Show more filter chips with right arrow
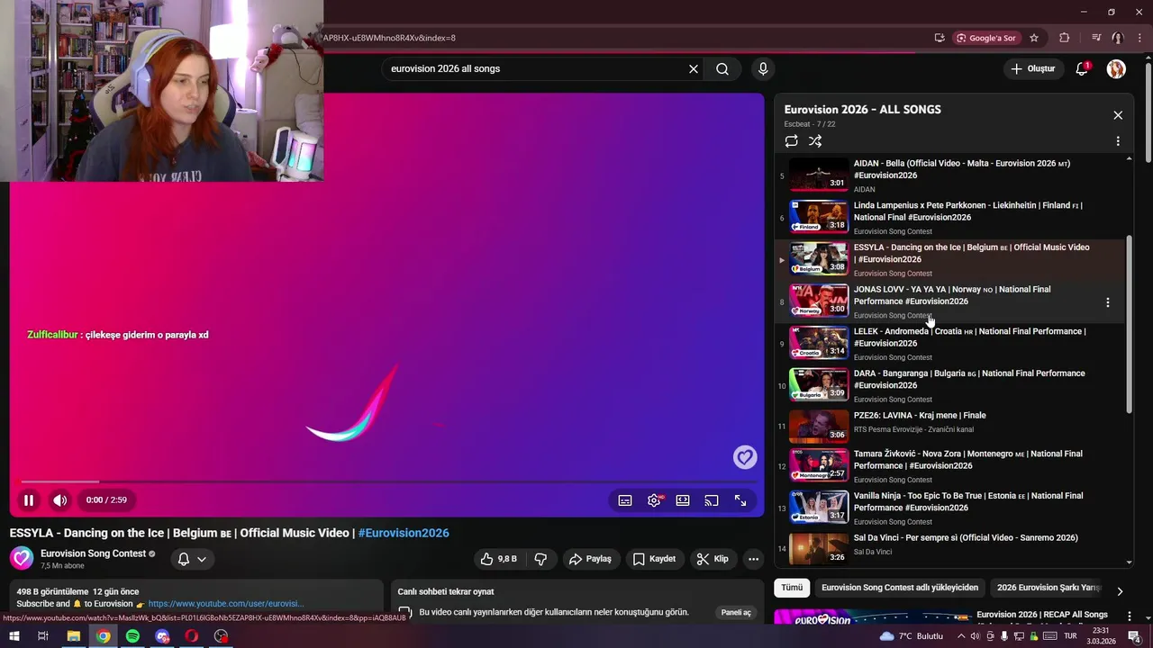 [1120, 591]
